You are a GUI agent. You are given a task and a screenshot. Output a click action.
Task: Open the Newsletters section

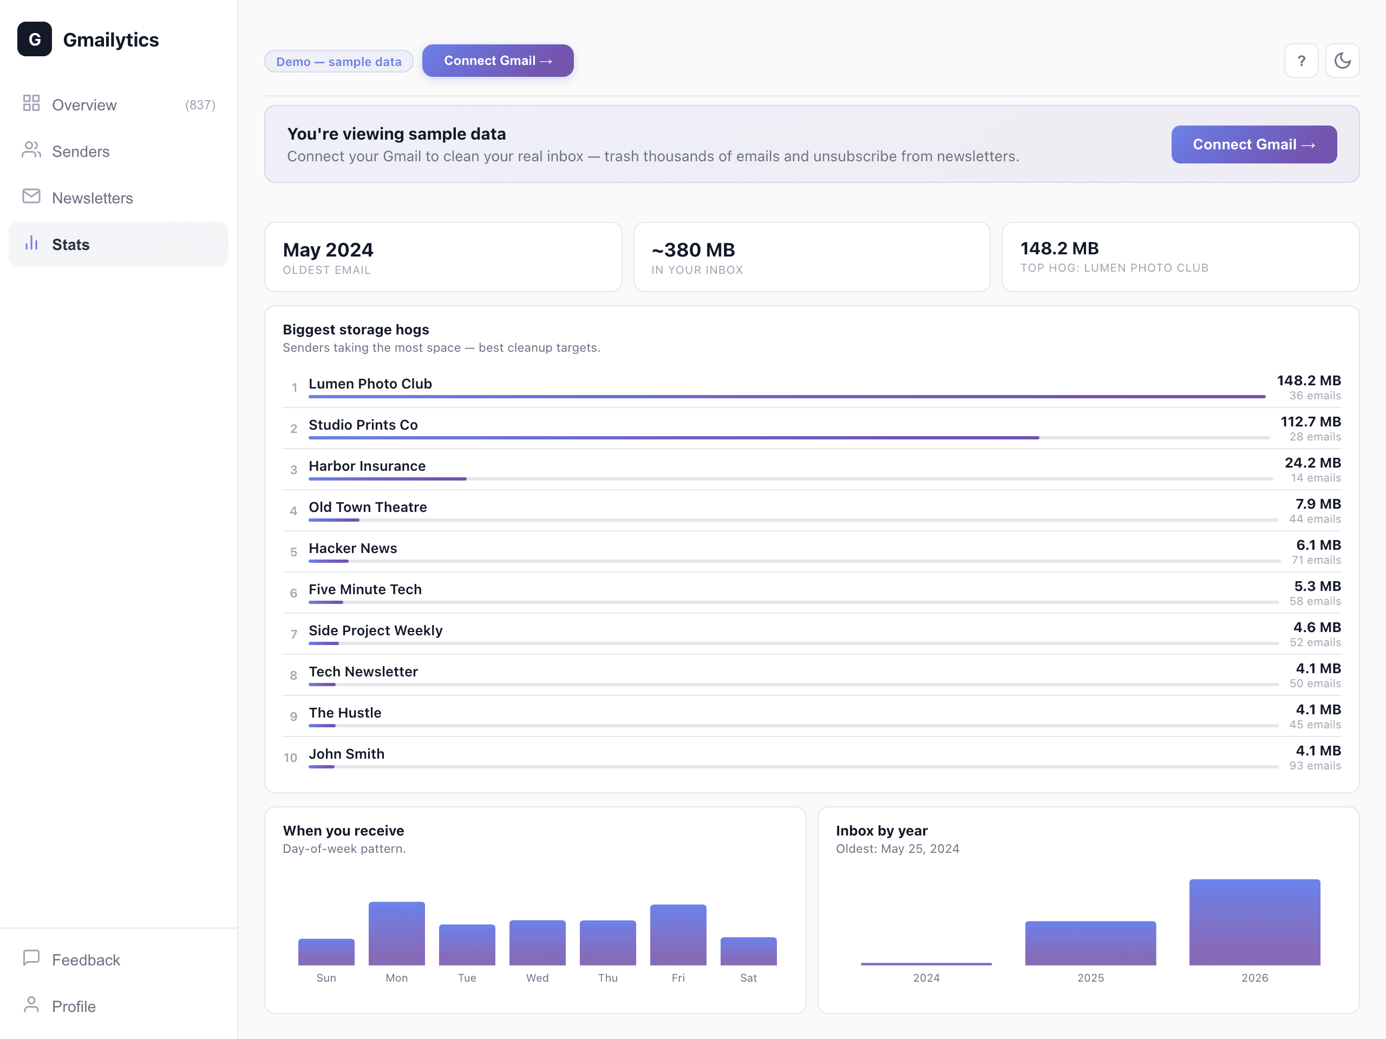click(119, 198)
